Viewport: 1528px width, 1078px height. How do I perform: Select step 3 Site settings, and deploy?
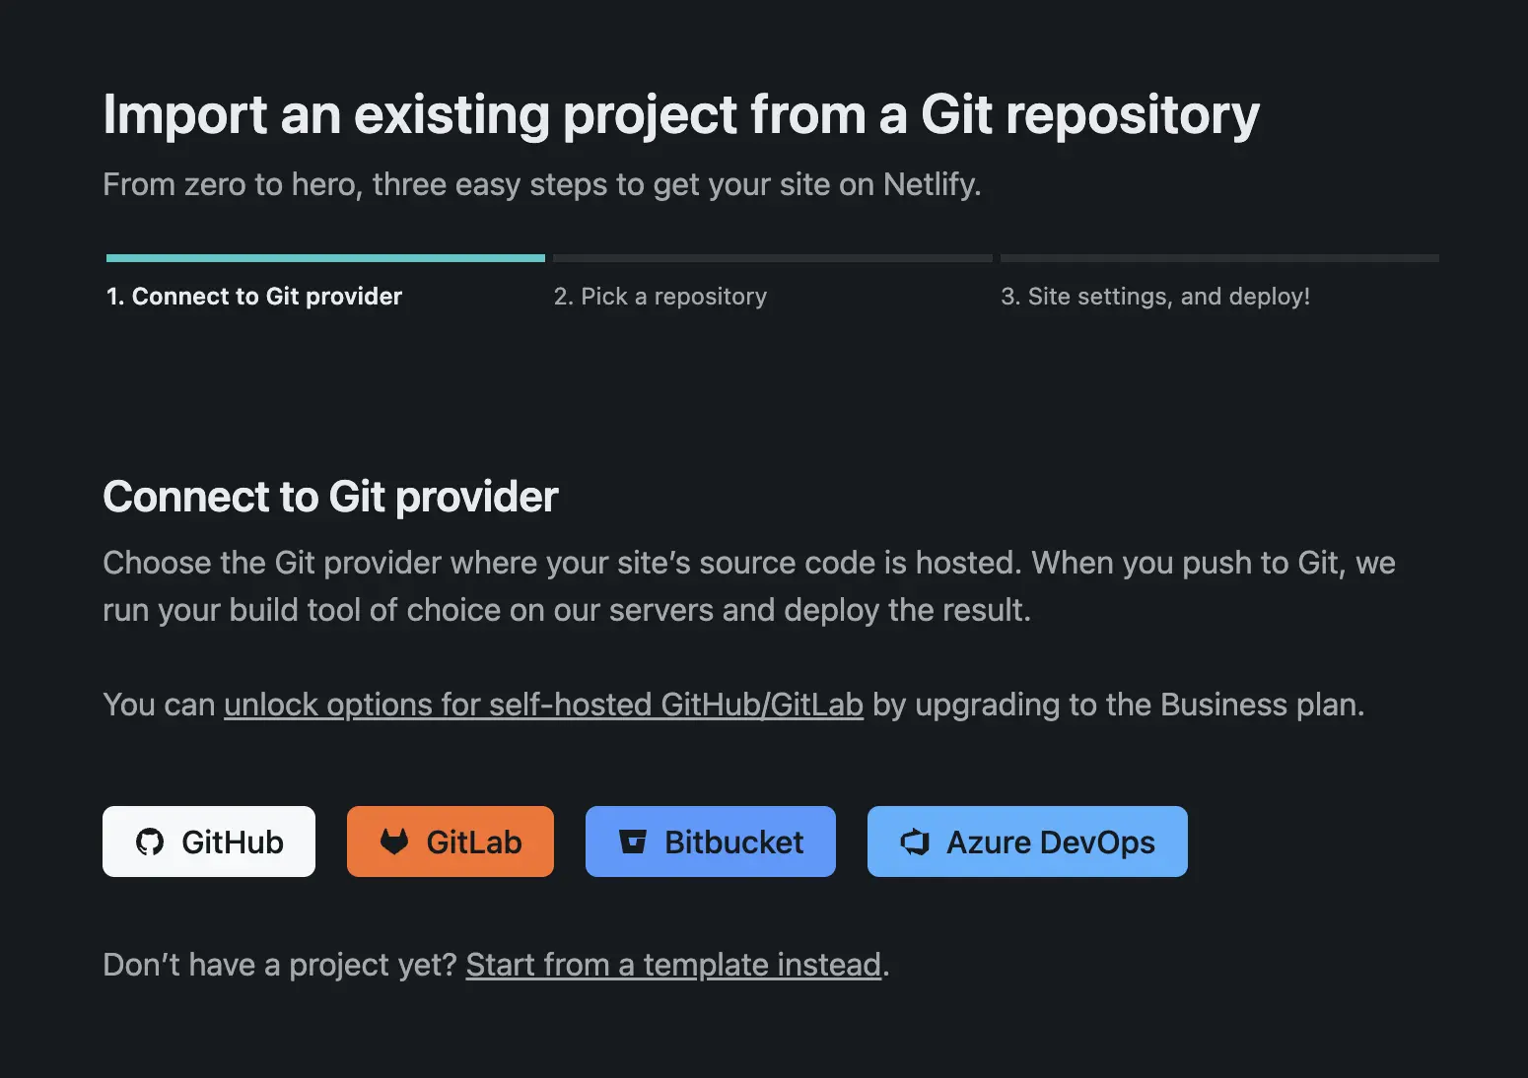(x=1155, y=296)
